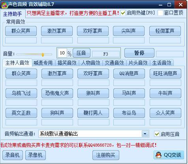Open the 录音机 recorder
Viewport: 188px width, 164px height.
[13, 155]
